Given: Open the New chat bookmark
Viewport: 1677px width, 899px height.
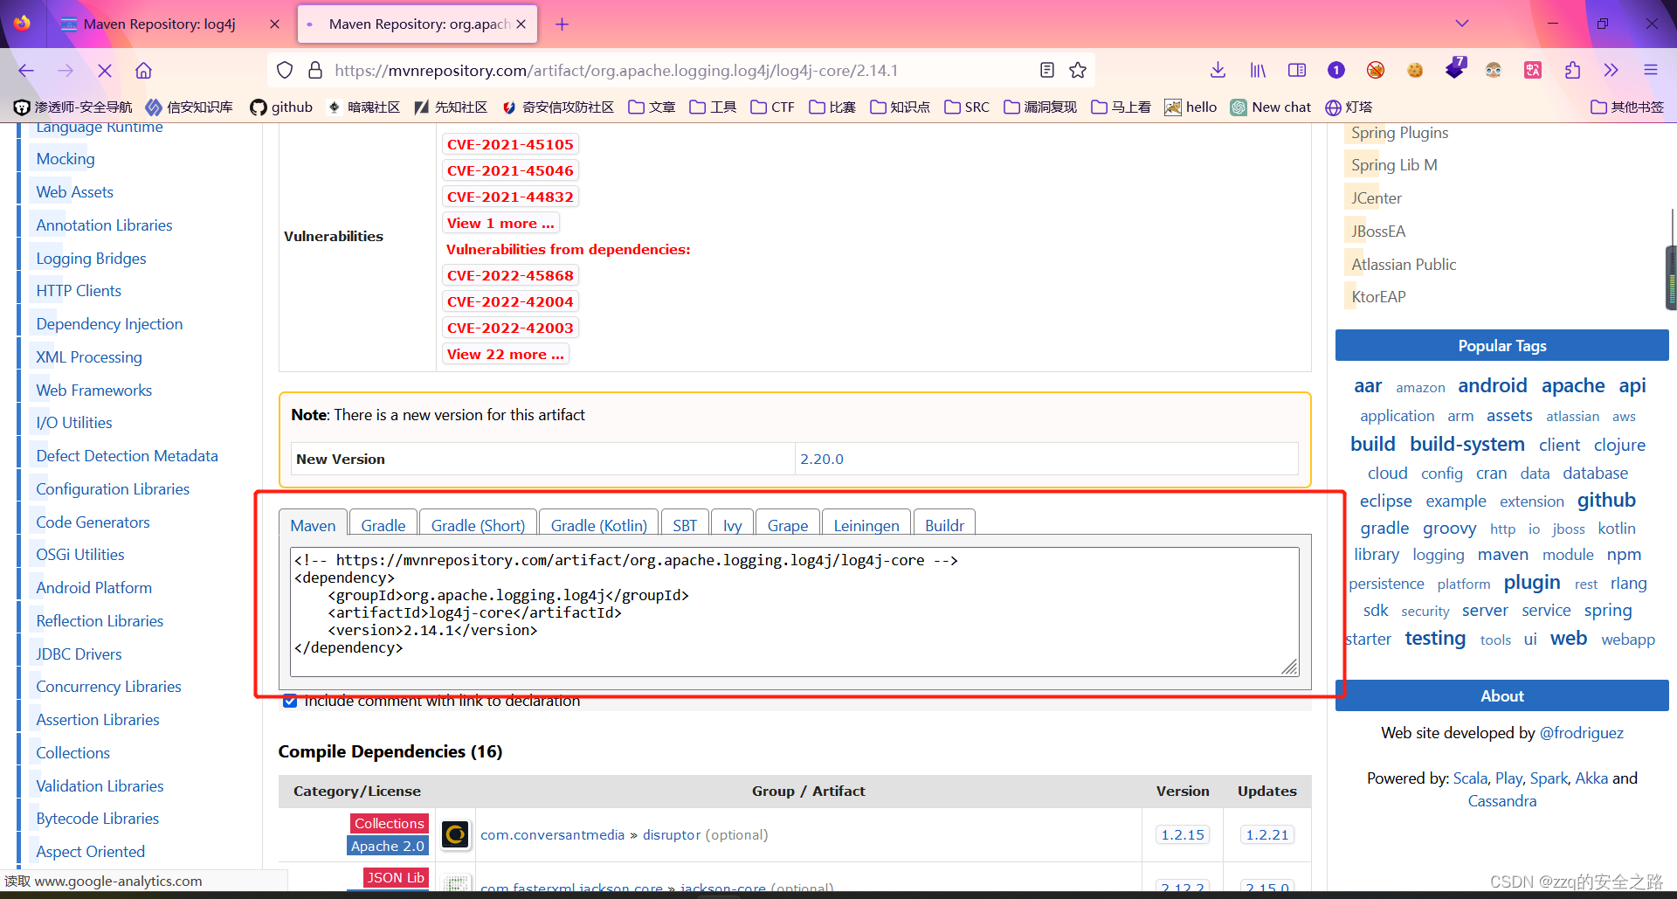Looking at the screenshot, I should [x=1271, y=107].
